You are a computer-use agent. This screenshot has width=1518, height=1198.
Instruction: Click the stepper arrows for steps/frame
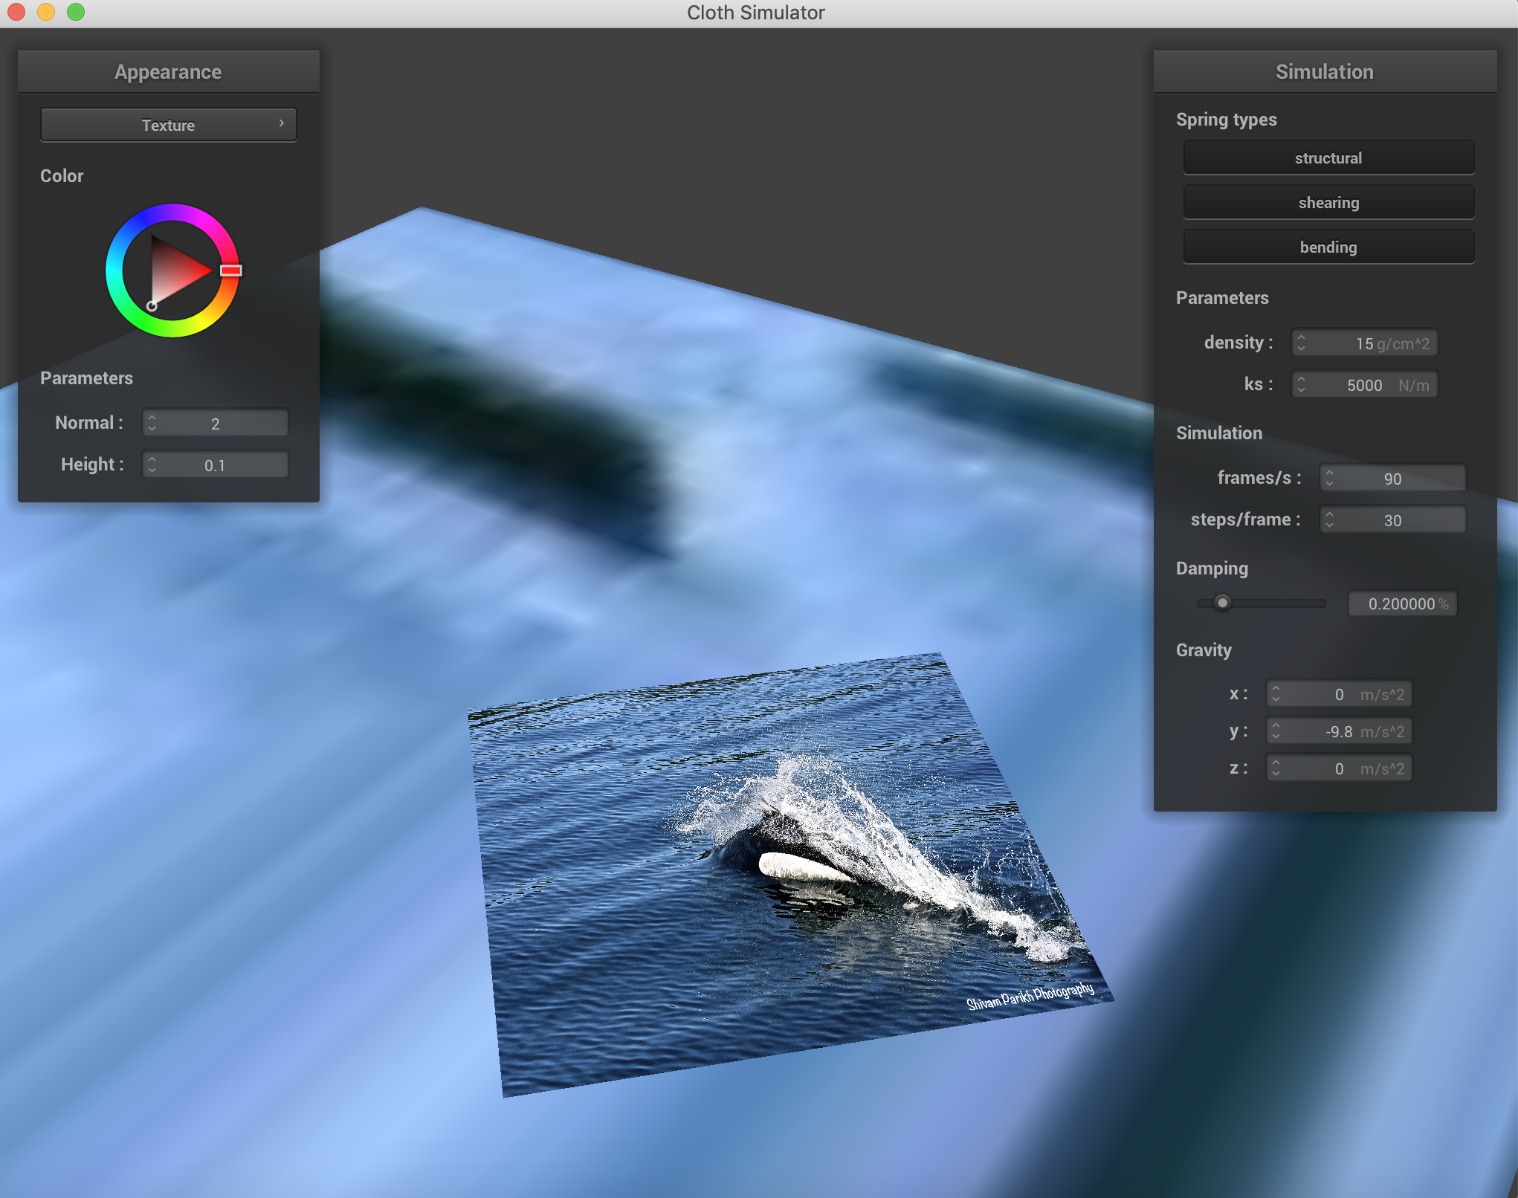[x=1330, y=519]
